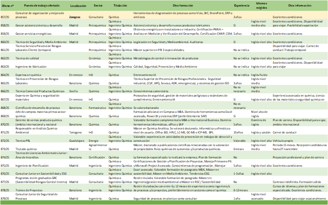328x205 pixels.
Task: Select the 'Tarragona' location cell
Action: (75, 133)
